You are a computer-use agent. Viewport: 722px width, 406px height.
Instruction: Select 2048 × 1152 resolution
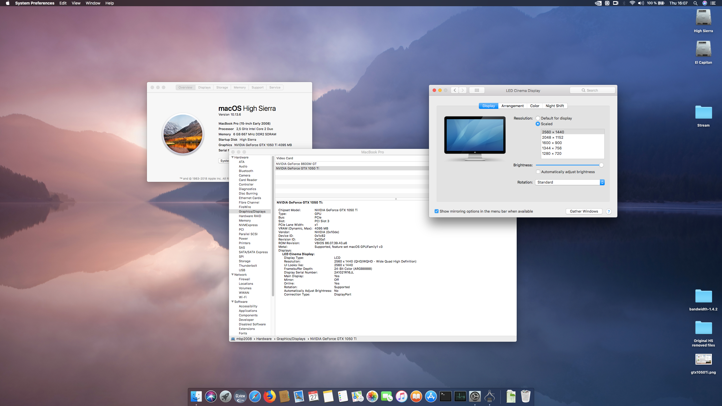pos(573,137)
